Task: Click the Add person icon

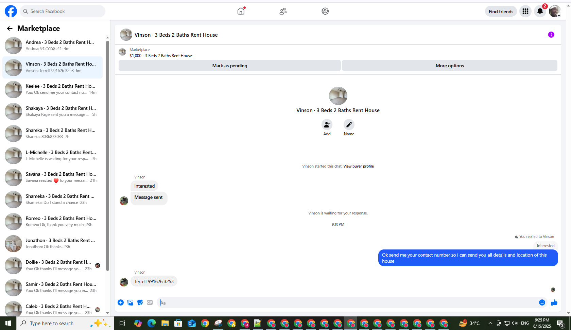Action: click(x=327, y=125)
